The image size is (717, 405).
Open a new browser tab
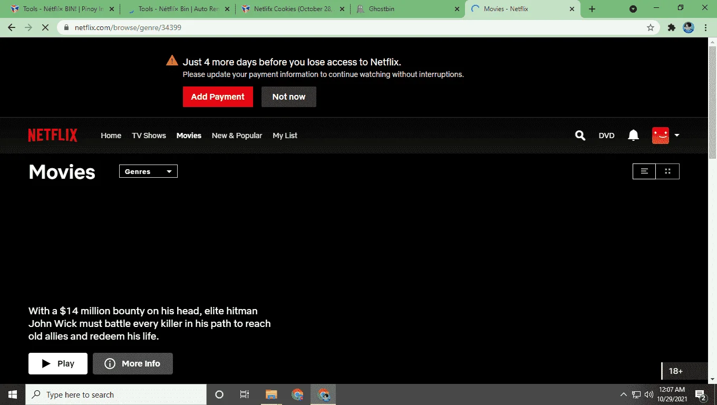(x=592, y=9)
